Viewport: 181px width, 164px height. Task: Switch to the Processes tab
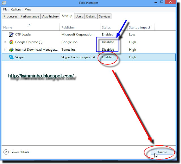coord(10,16)
